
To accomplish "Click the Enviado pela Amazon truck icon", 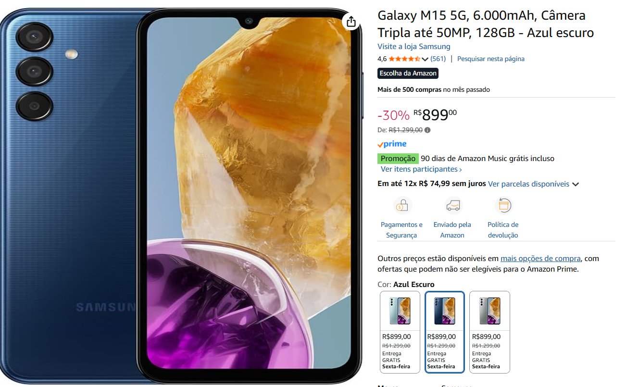I will pyautogui.click(x=452, y=206).
